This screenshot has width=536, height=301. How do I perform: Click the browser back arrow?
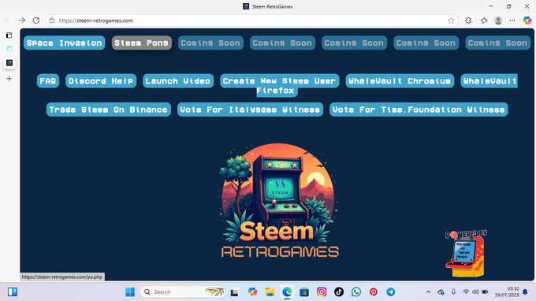coord(8,20)
